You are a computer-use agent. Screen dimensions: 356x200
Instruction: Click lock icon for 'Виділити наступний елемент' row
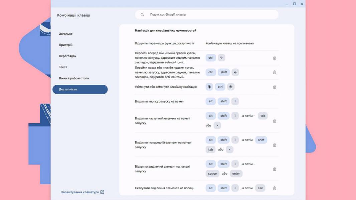[x=275, y=121]
